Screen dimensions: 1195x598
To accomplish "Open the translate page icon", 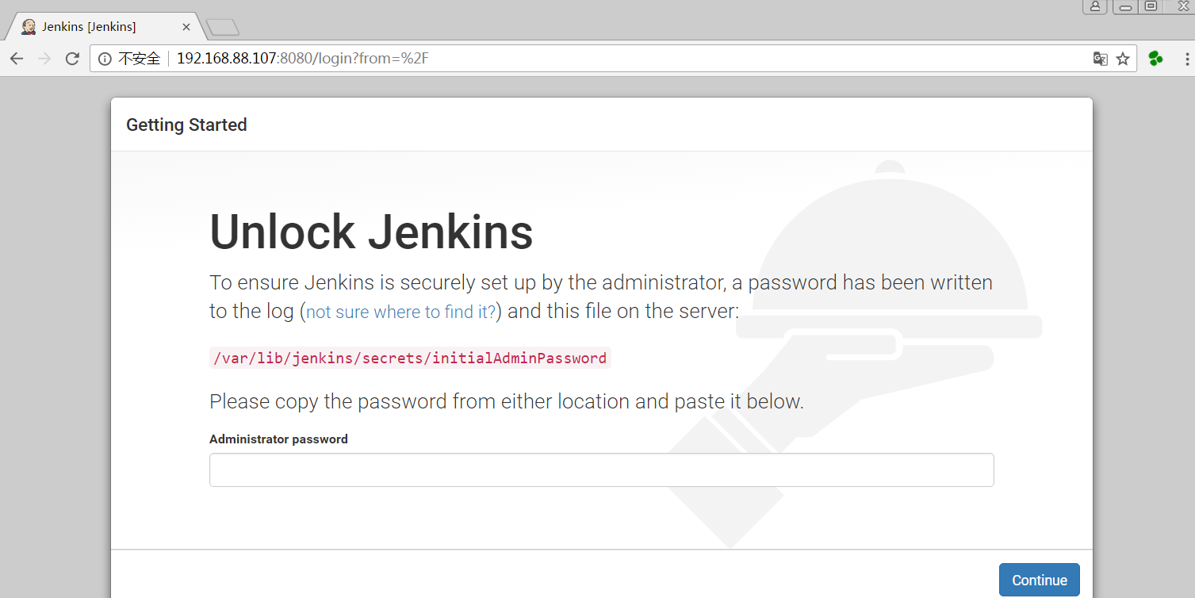I will coord(1100,59).
